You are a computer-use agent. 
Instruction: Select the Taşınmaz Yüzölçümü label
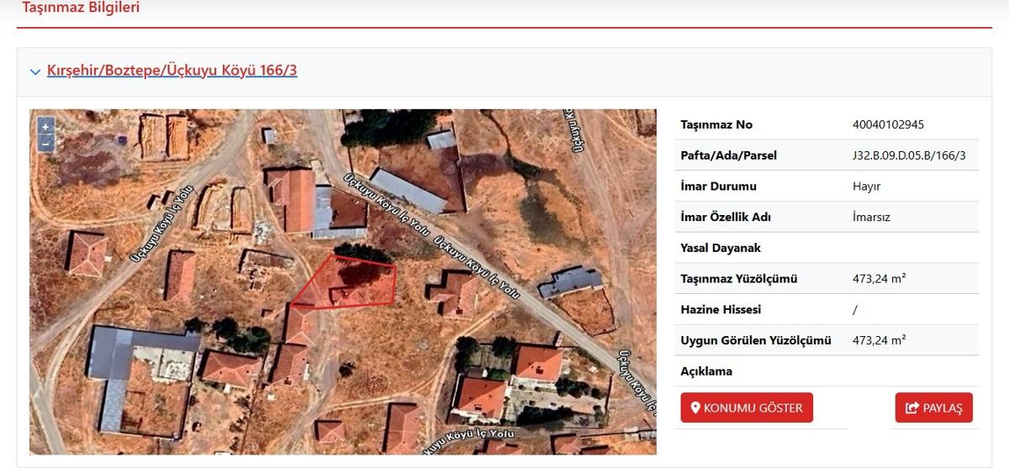(x=738, y=279)
